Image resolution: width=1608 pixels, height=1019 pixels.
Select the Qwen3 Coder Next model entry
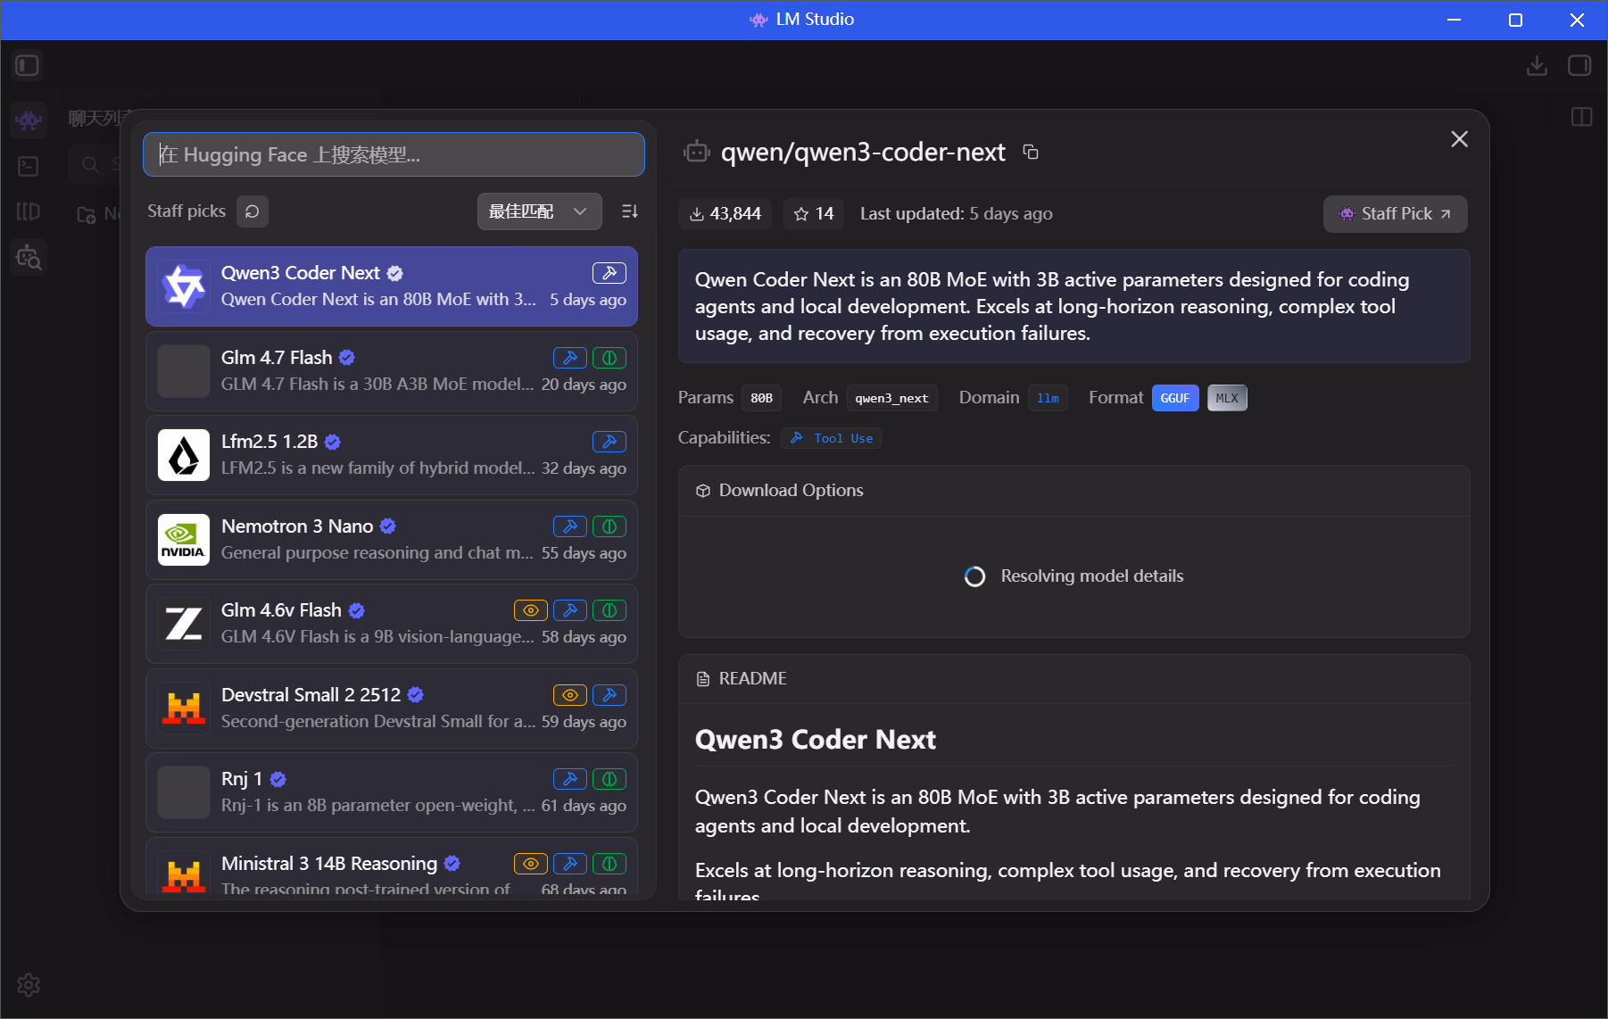392,286
